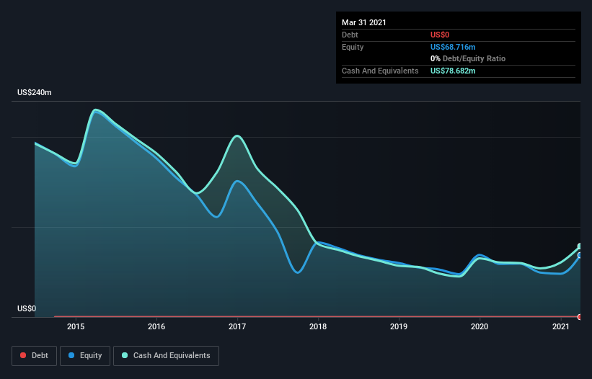Click the Cash And Equivalents tooltip label
The width and height of the screenshot is (592, 379).
click(380, 71)
